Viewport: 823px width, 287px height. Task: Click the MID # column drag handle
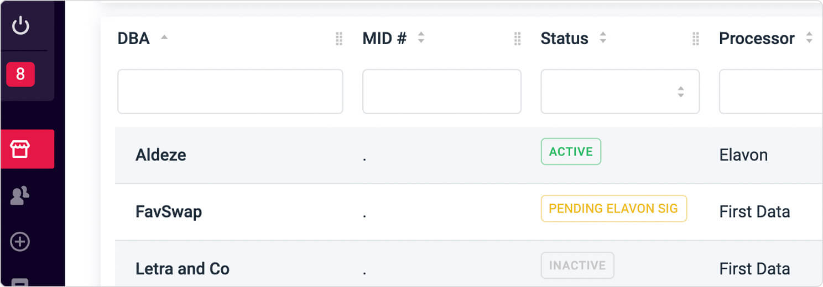(x=518, y=39)
